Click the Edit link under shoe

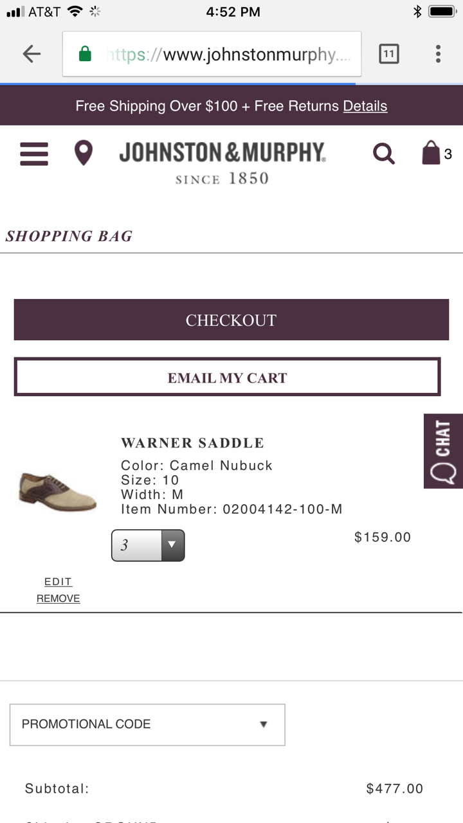58,582
